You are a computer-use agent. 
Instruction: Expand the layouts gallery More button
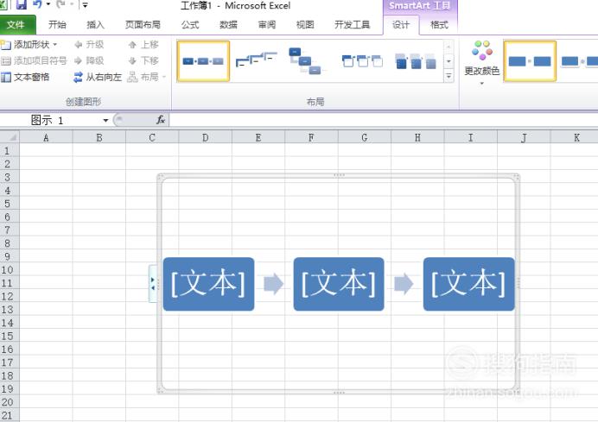point(448,76)
